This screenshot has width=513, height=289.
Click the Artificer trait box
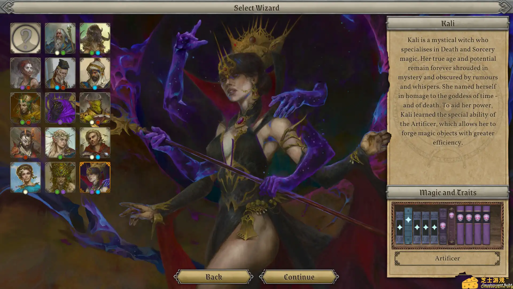pyautogui.click(x=447, y=258)
